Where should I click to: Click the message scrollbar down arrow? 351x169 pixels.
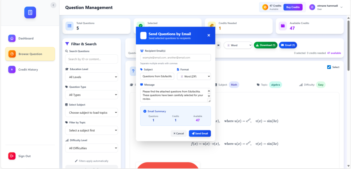209,96
